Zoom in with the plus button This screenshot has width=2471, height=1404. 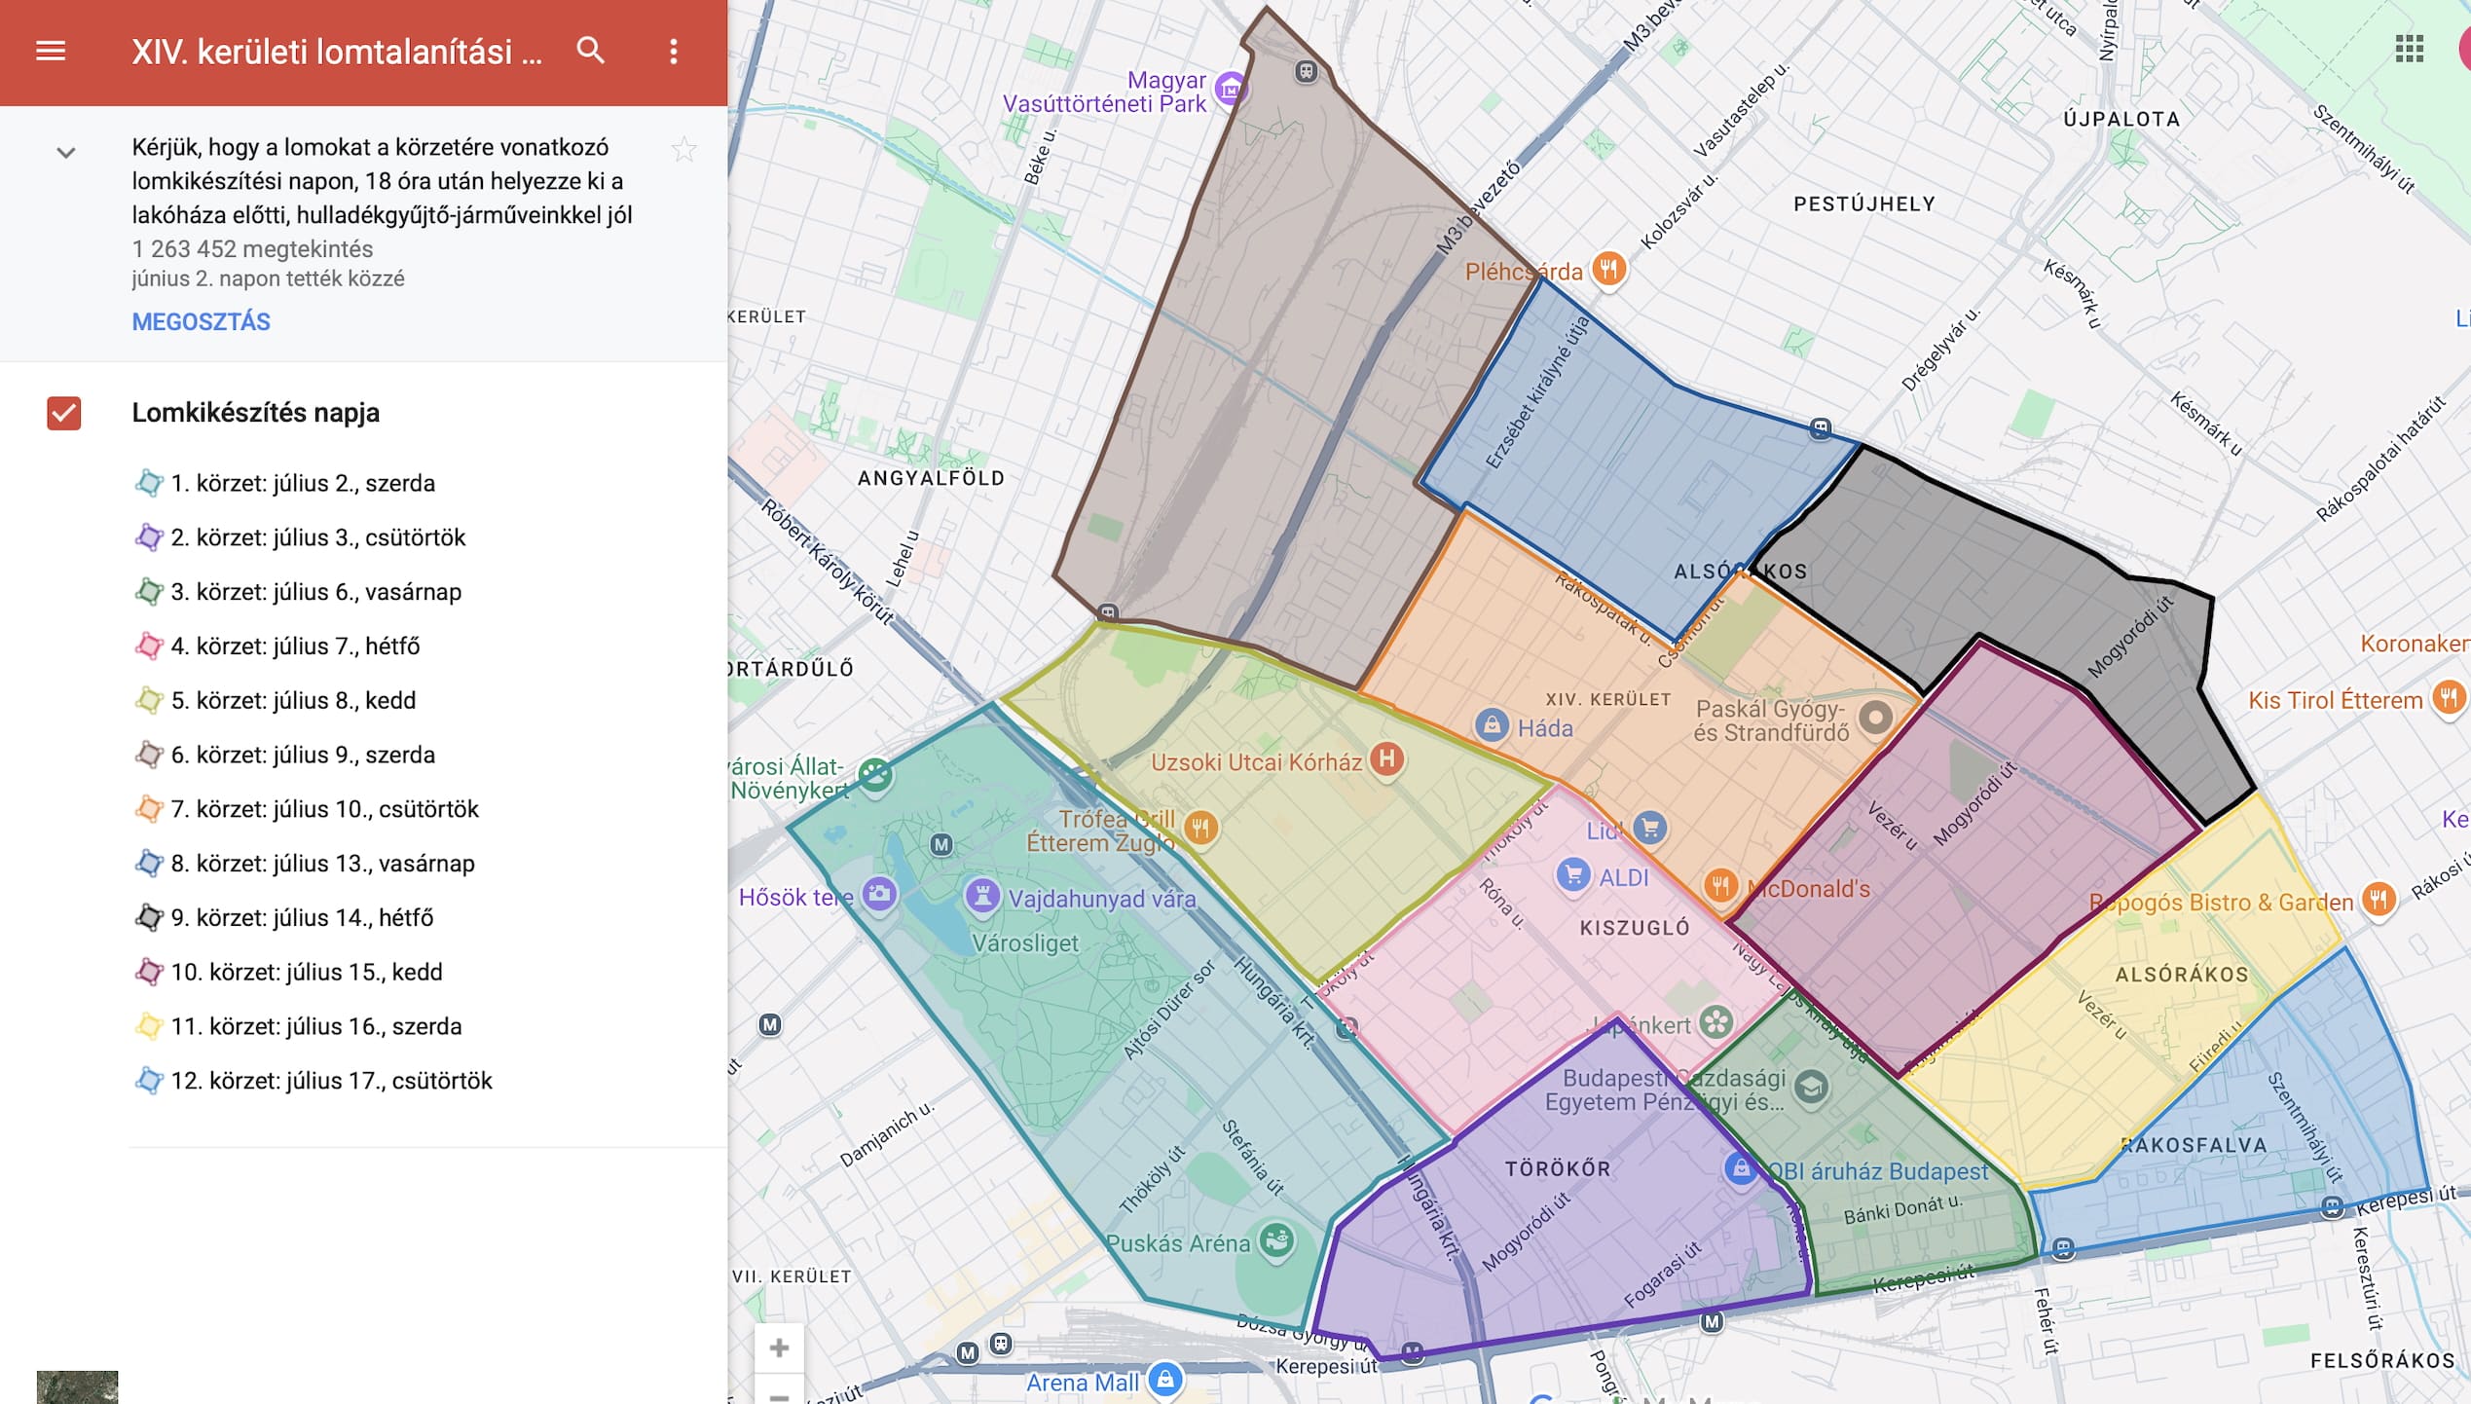pos(779,1348)
